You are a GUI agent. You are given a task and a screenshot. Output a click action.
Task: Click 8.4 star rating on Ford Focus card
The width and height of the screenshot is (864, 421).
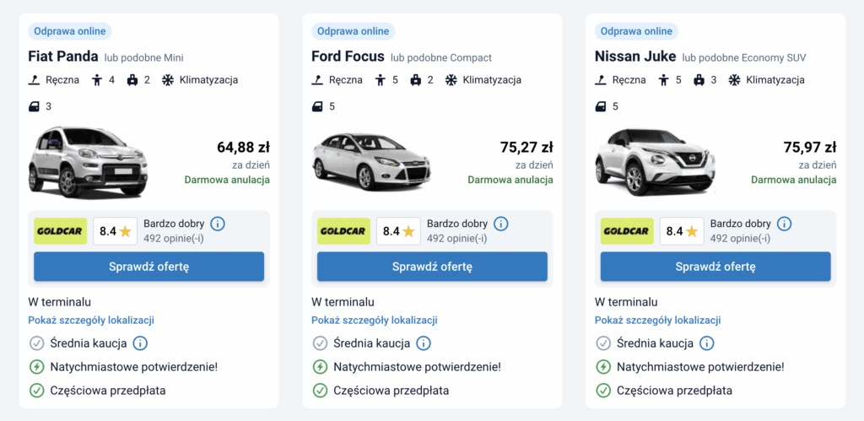[398, 231]
